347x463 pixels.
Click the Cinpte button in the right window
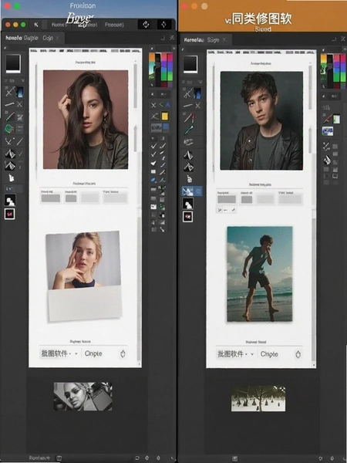coord(269,353)
